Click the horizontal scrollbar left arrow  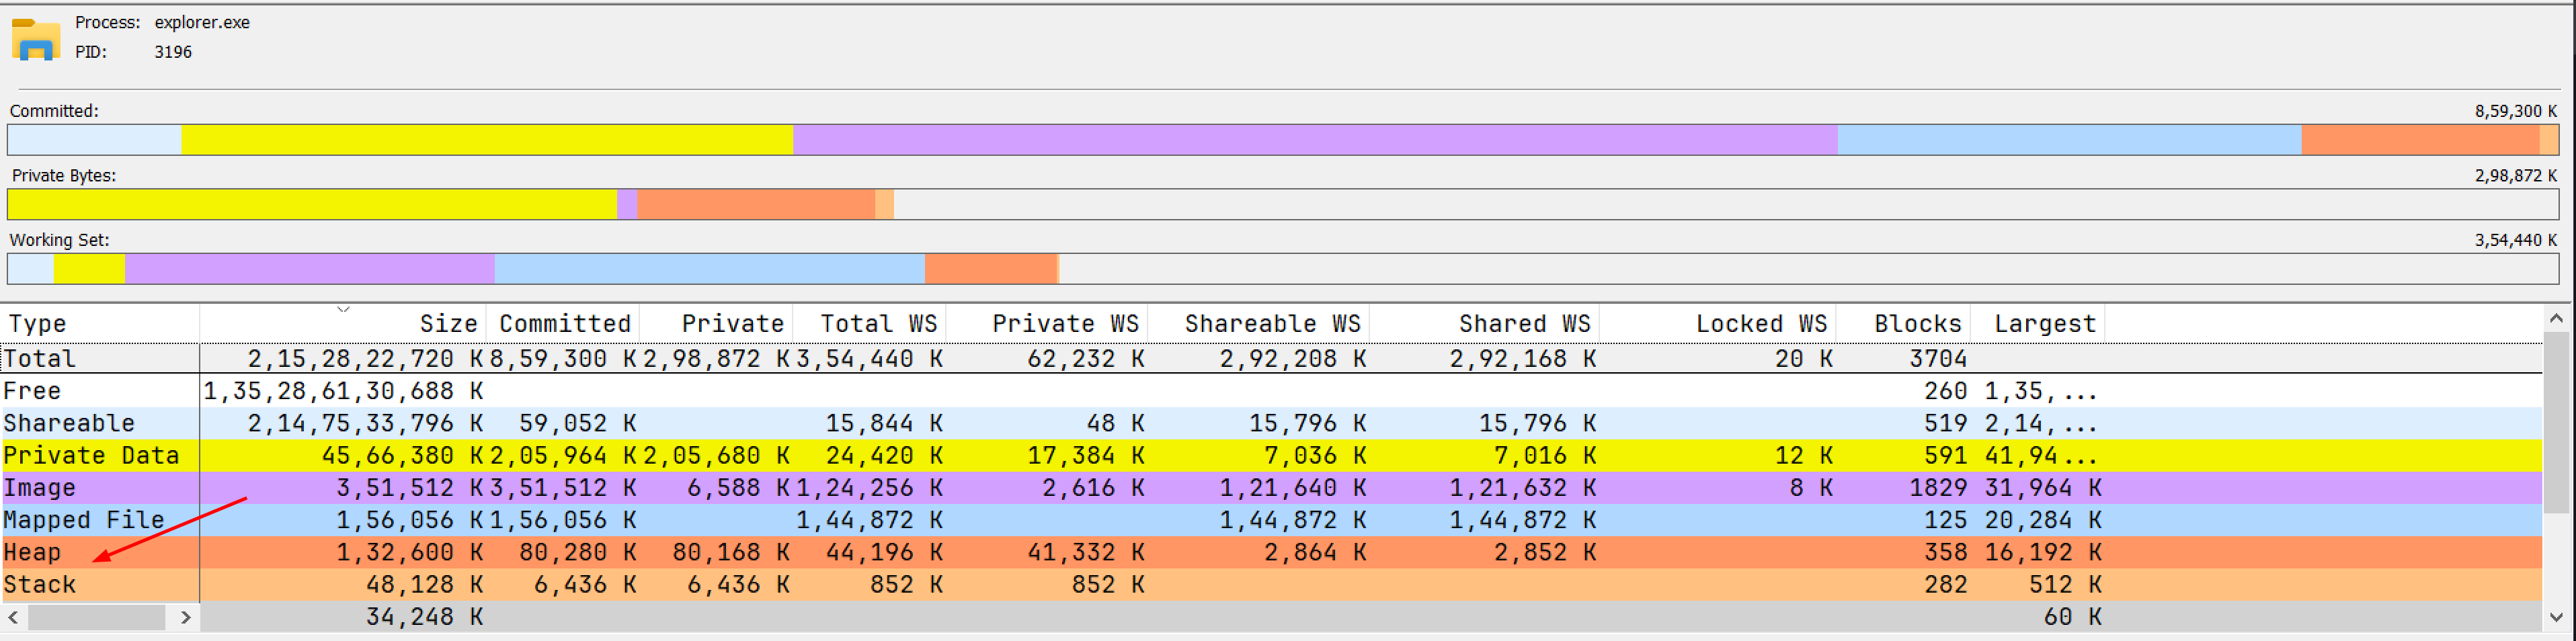[x=13, y=618]
